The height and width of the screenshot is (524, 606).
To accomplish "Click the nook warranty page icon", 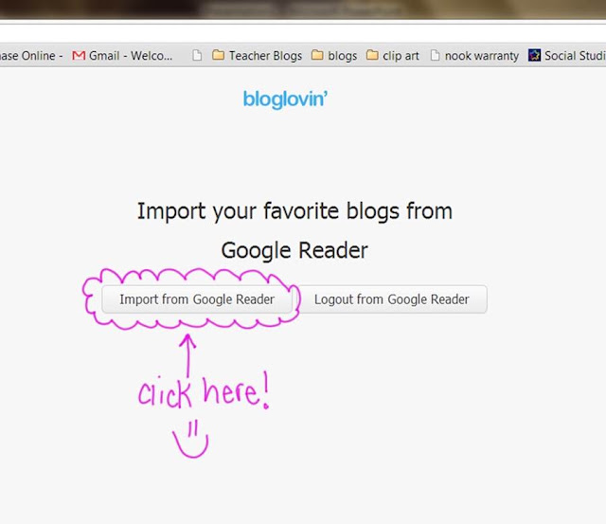I will coord(436,55).
